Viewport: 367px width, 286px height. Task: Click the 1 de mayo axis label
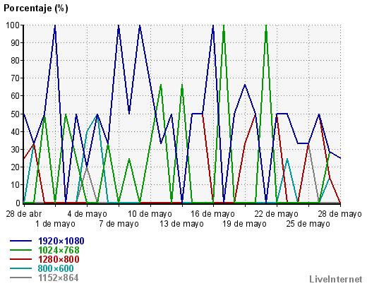point(55,224)
